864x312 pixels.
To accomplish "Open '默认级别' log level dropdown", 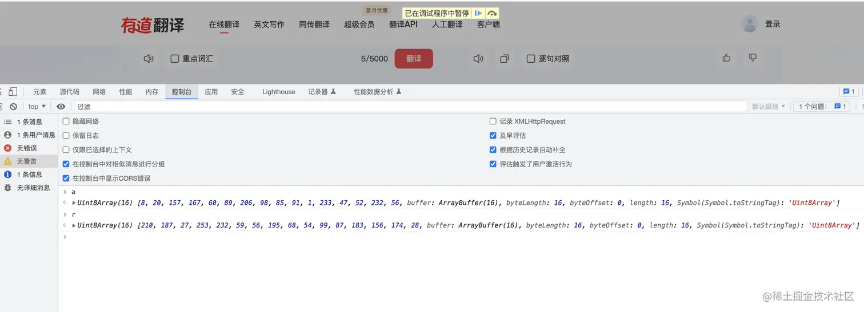I will [769, 107].
